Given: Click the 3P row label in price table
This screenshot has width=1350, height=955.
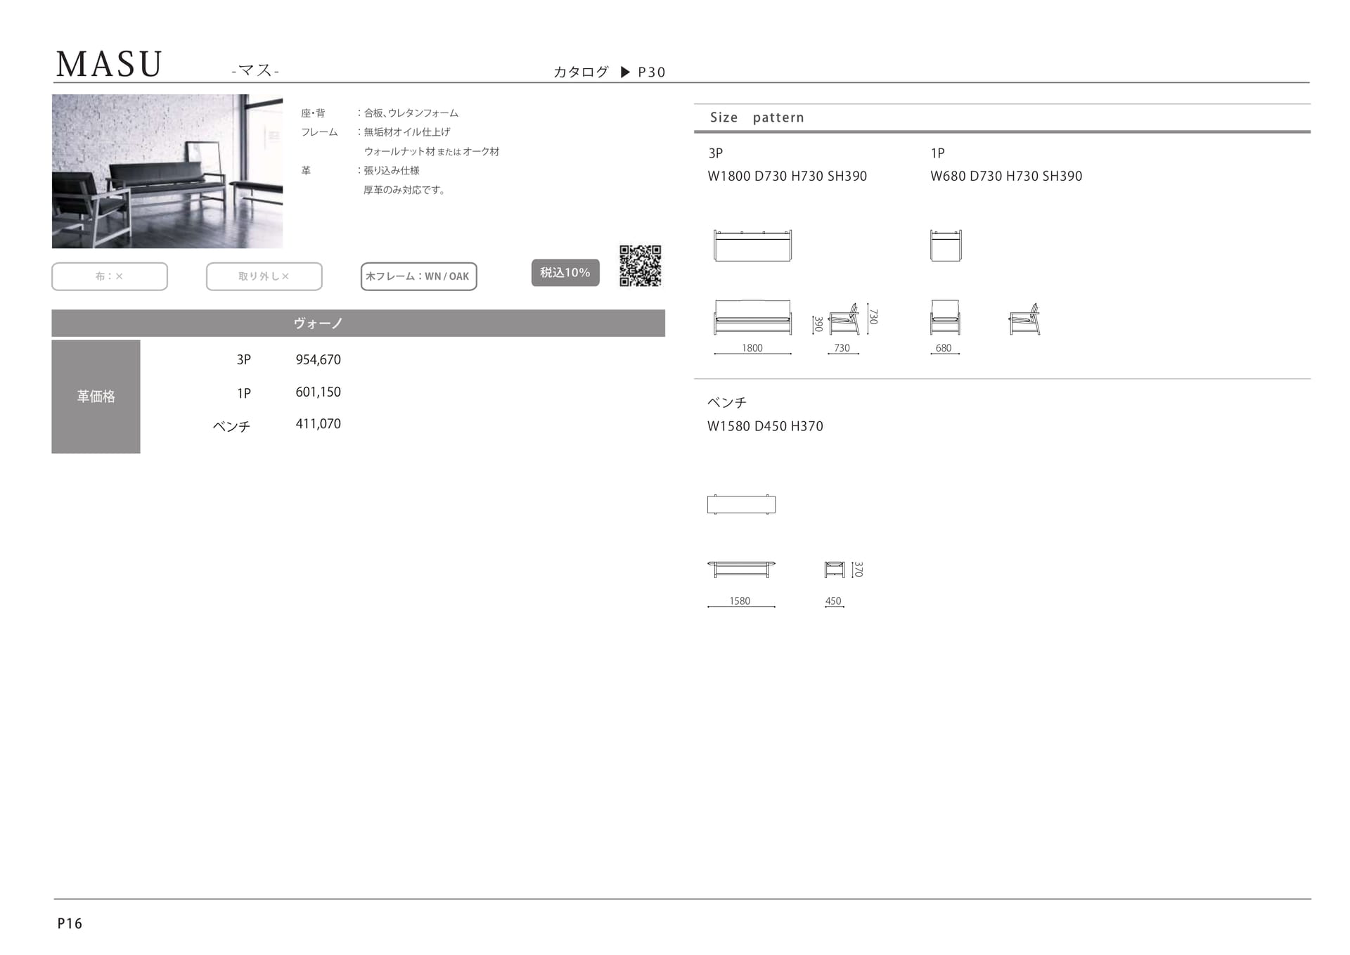Looking at the screenshot, I should click(x=243, y=359).
